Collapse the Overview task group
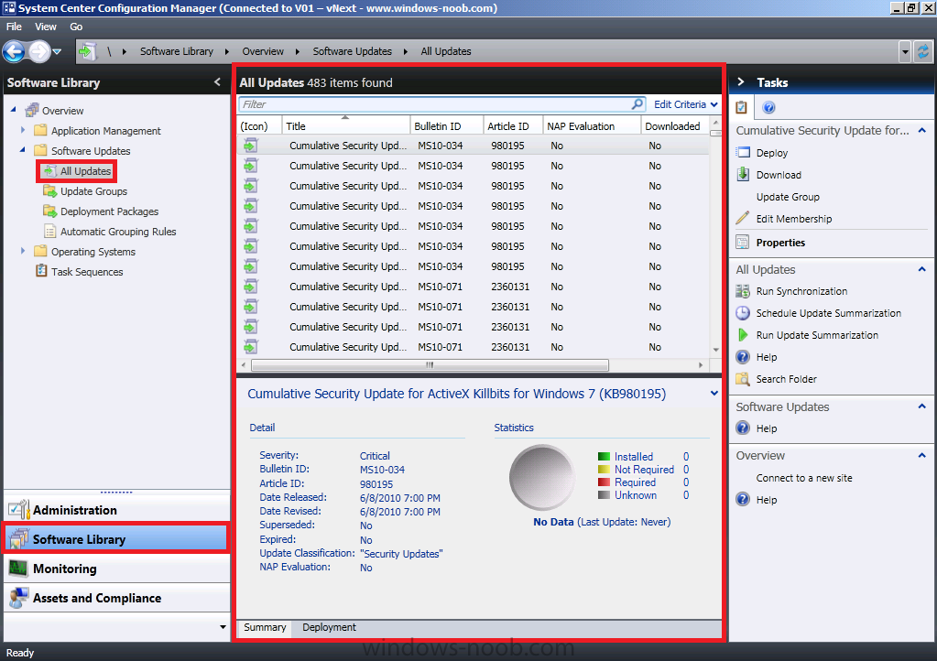The image size is (937, 661). 922,455
